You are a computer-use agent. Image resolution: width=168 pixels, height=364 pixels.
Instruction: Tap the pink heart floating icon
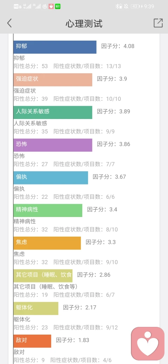click(x=148, y=344)
